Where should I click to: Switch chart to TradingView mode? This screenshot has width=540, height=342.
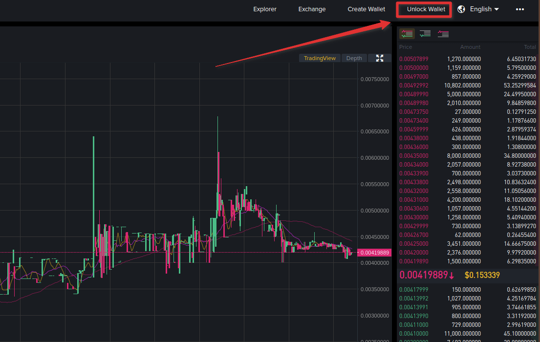coord(320,58)
